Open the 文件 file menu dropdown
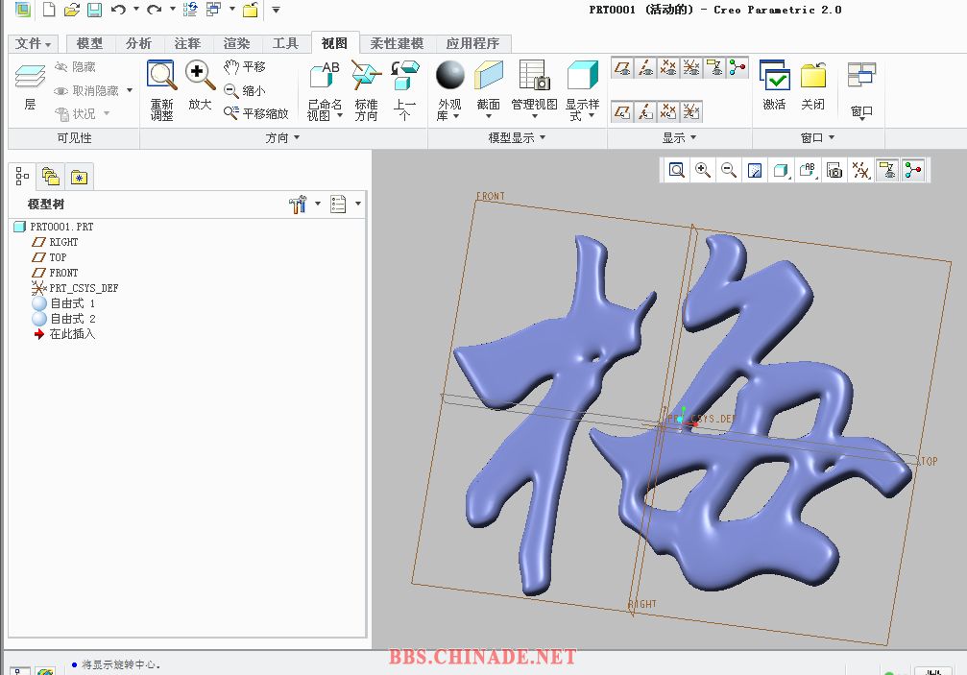Viewport: 967px width, 675px height. tap(32, 44)
